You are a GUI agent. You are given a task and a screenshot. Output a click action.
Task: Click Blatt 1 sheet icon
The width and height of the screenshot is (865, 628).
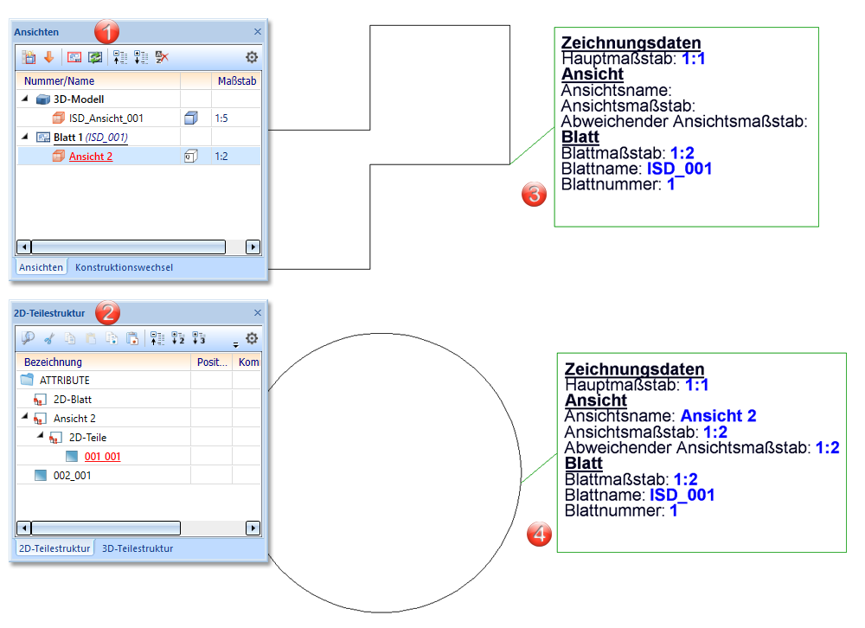(x=43, y=138)
